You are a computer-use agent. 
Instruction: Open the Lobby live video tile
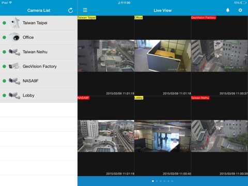pos(163,136)
